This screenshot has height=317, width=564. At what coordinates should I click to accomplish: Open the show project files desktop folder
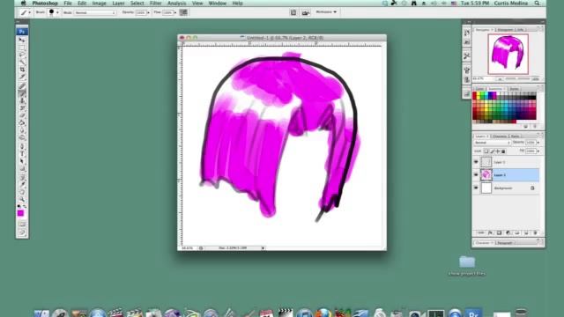click(x=466, y=266)
